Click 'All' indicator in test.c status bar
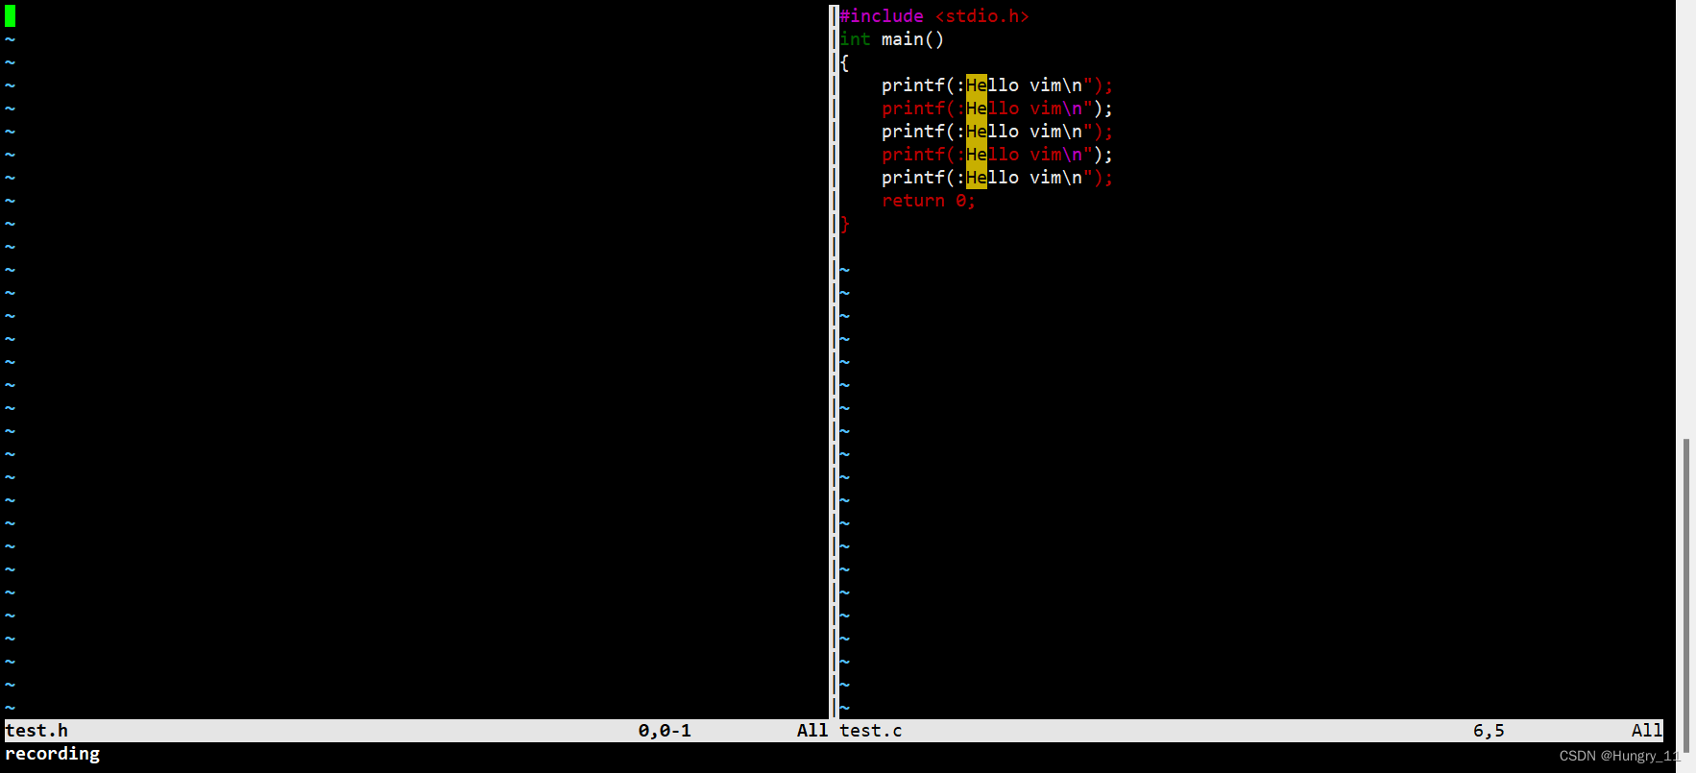The image size is (1696, 773). point(1647,731)
